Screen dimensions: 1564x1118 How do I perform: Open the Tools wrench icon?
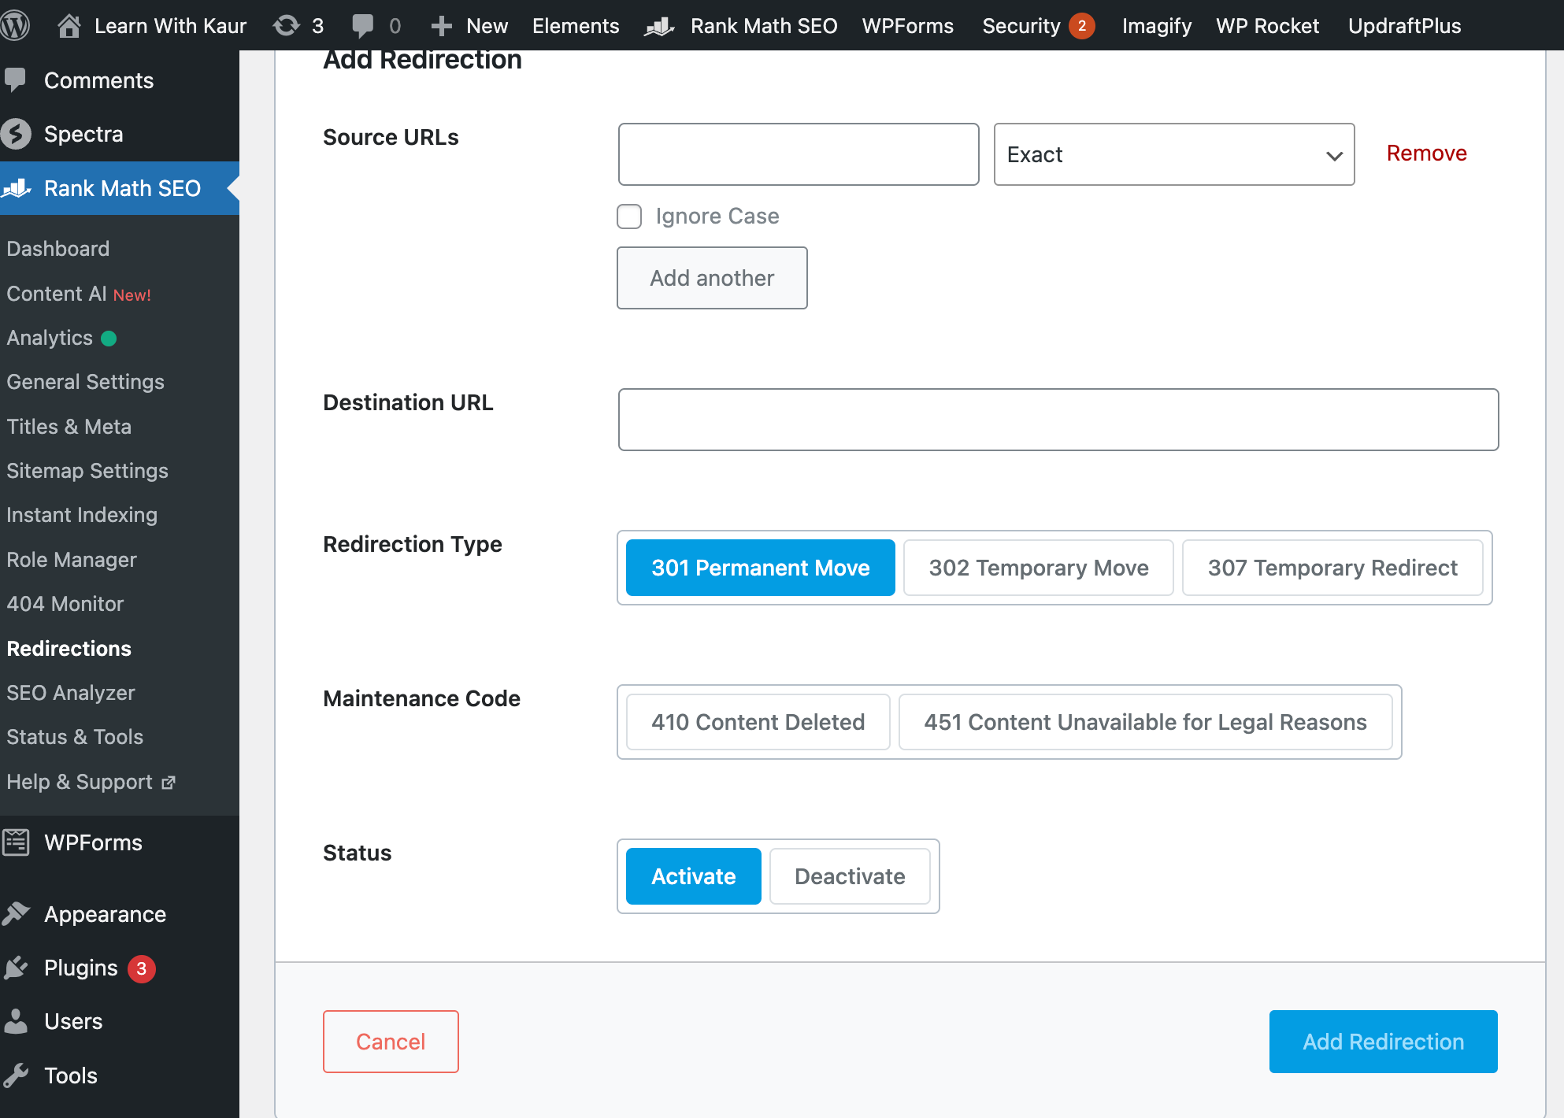[17, 1075]
